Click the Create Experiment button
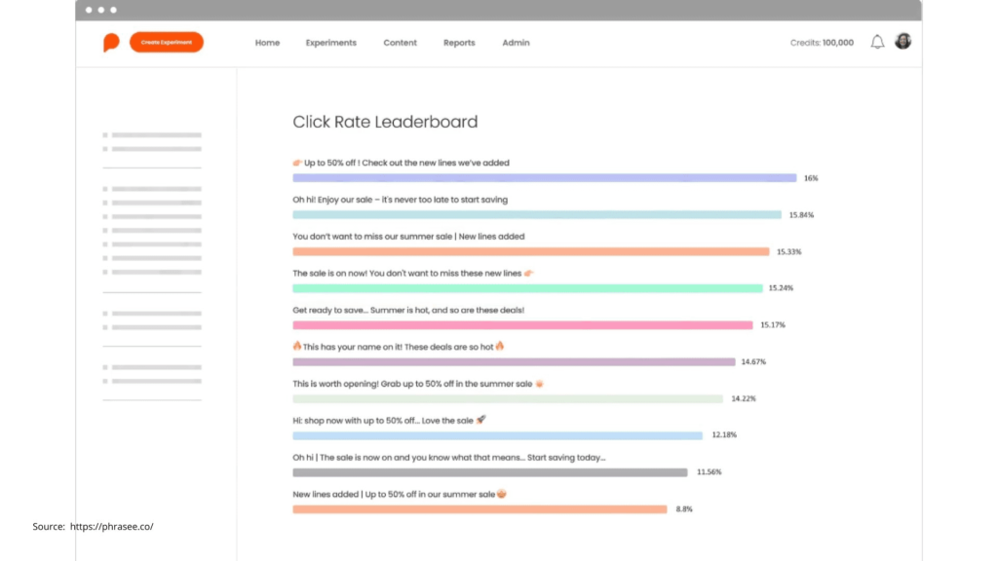The image size is (998, 561). pyautogui.click(x=166, y=42)
